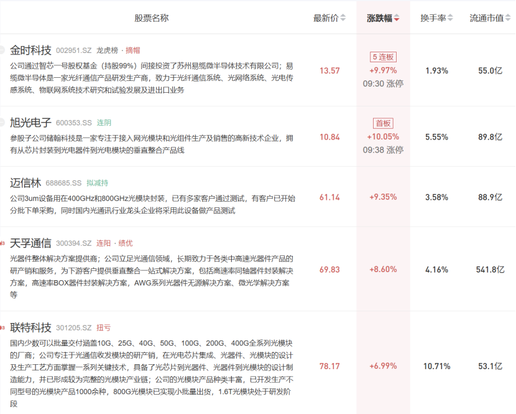516x414 pixels.
Task: Click the stock code 002951.SZ
Action: pyautogui.click(x=74, y=50)
